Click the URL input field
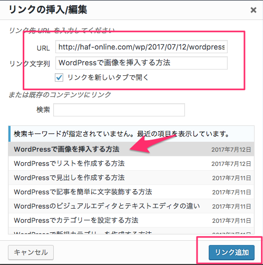 (141, 47)
